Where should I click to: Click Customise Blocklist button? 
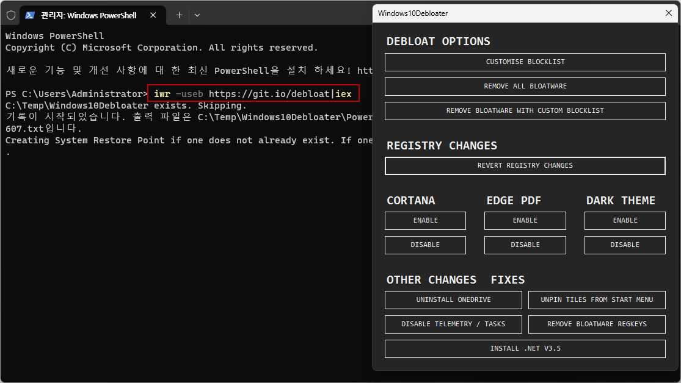(525, 62)
